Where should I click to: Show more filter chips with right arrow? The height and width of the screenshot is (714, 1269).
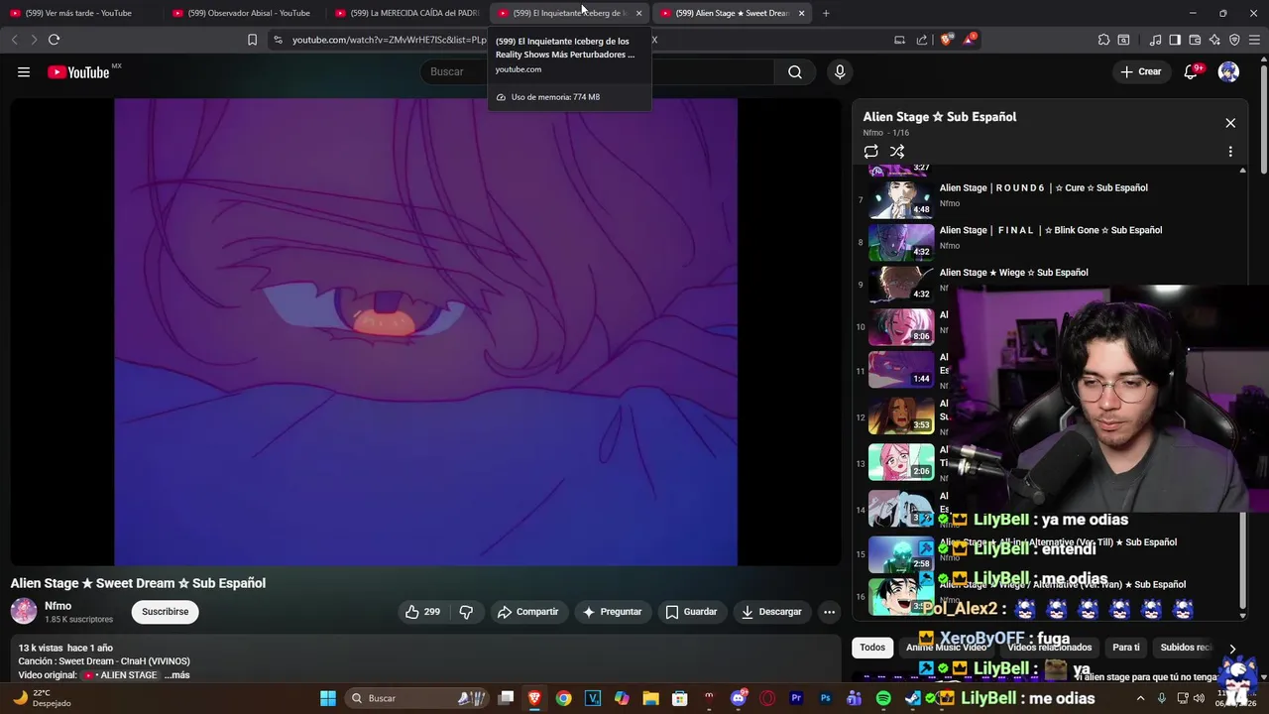(x=1232, y=649)
